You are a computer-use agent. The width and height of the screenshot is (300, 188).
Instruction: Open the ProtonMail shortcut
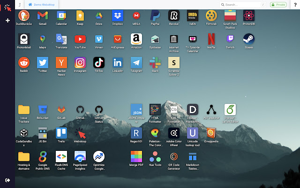[x=24, y=39]
